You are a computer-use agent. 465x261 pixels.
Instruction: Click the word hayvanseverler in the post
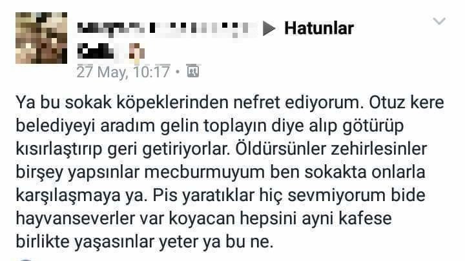[x=75, y=218]
